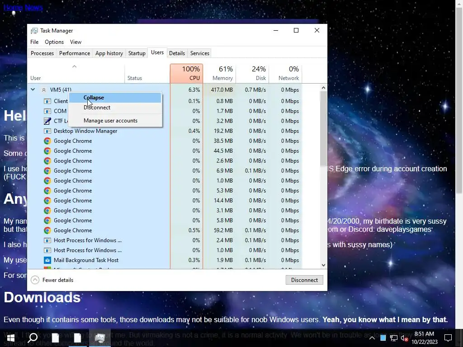Click Chrome icon of 6.9 MB row
Image resolution: width=463 pixels, height=347 pixels.
[47, 171]
